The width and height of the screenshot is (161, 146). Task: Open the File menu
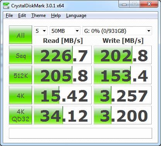(x=9, y=15)
